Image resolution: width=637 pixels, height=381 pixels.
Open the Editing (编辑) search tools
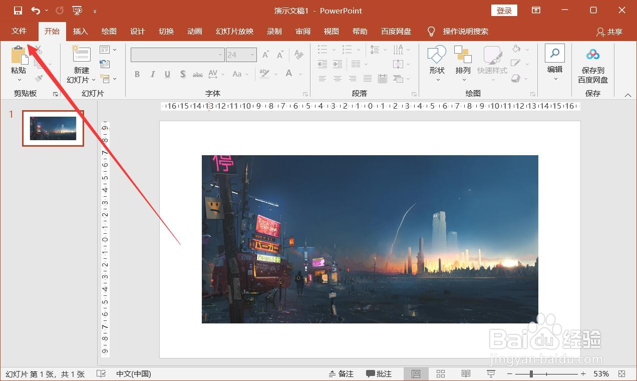pyautogui.click(x=555, y=63)
